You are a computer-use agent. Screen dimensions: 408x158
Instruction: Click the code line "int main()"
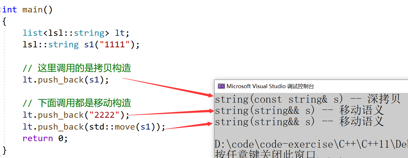(28, 10)
